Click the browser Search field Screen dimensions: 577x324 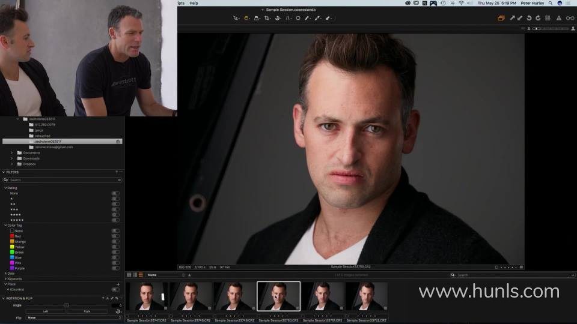pos(513,275)
